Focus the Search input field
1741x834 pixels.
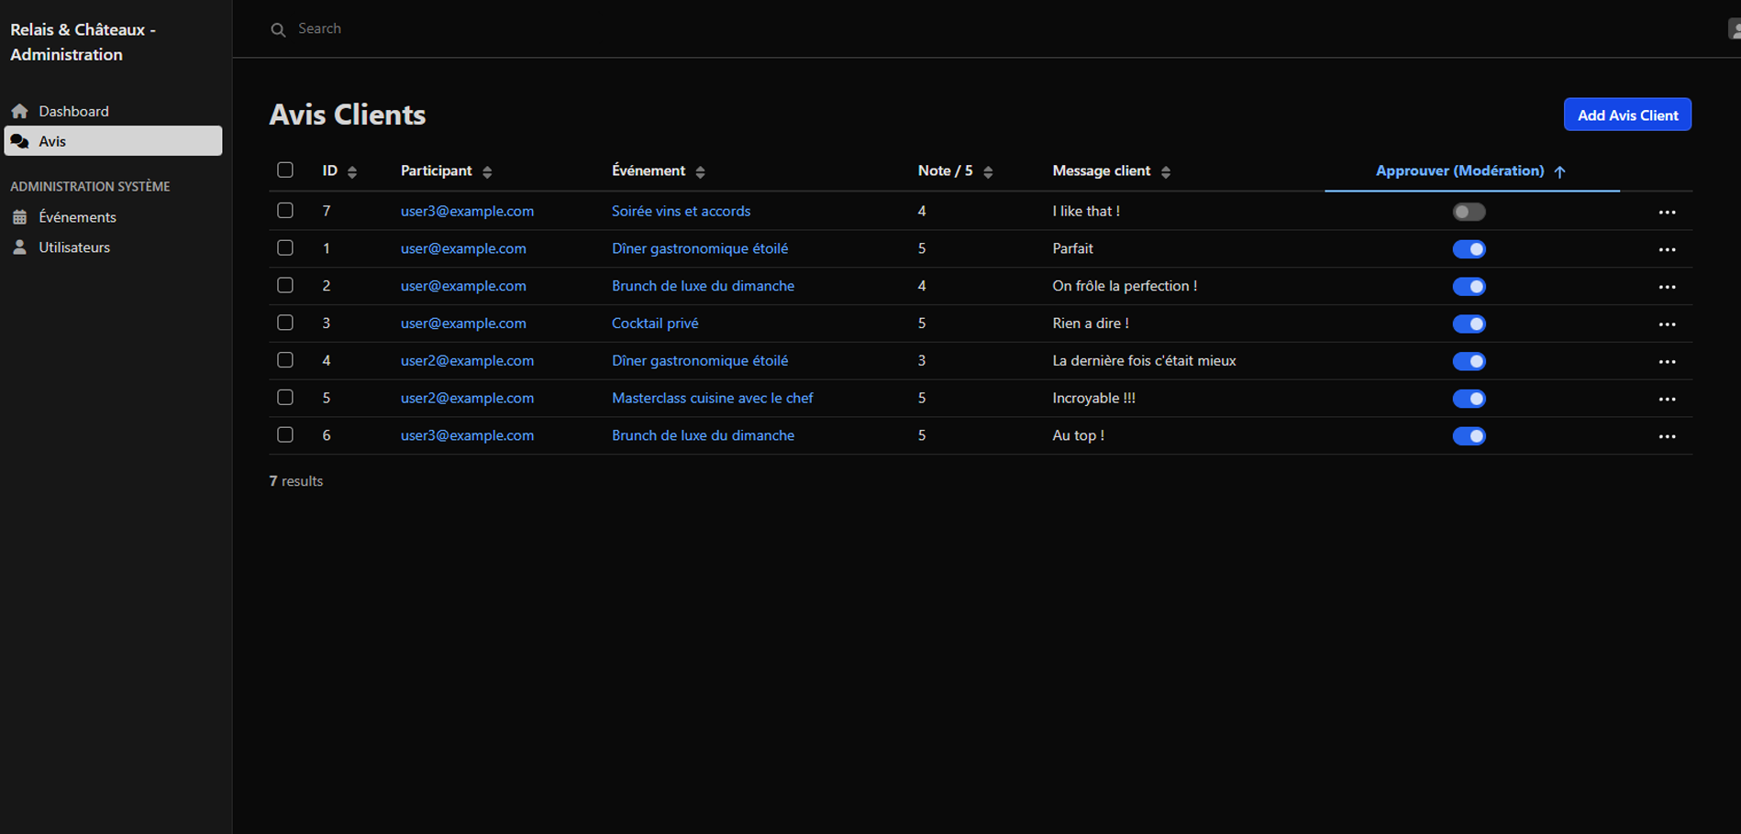[x=550, y=29]
